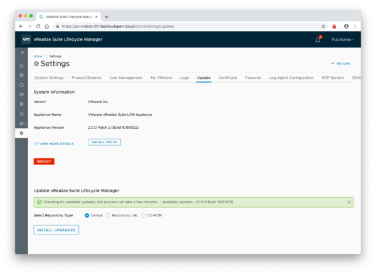This screenshot has width=376, height=274.
Task: Select the Settings gear in sidebar
Action: coord(21,133)
